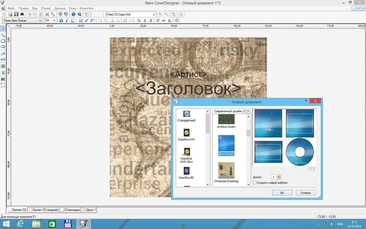Switch to the CD-вкладка tab
The width and height of the screenshot is (366, 229).
[70, 210]
